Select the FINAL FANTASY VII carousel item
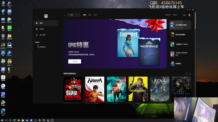 (180, 54)
